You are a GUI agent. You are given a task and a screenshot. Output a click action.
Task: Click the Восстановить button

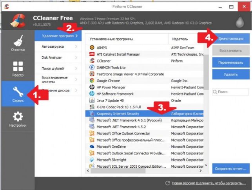click(231, 50)
